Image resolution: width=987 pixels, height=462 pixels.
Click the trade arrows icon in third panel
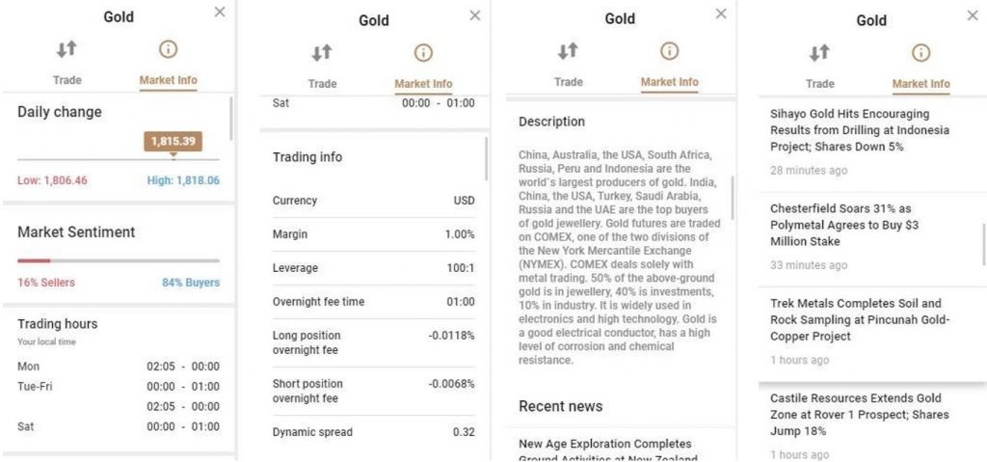coord(568,51)
